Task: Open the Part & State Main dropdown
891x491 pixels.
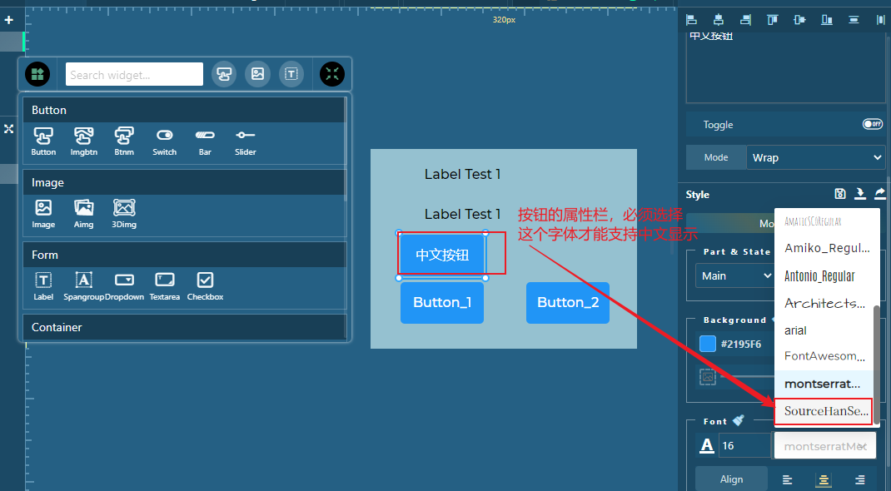Action: pyautogui.click(x=734, y=275)
